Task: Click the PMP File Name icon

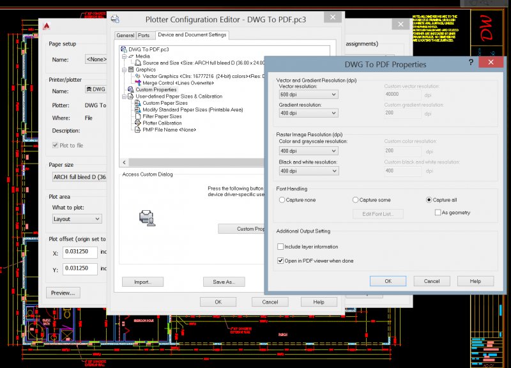Action: click(138, 130)
